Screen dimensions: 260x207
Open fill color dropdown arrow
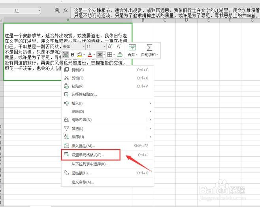(x=84, y=55)
